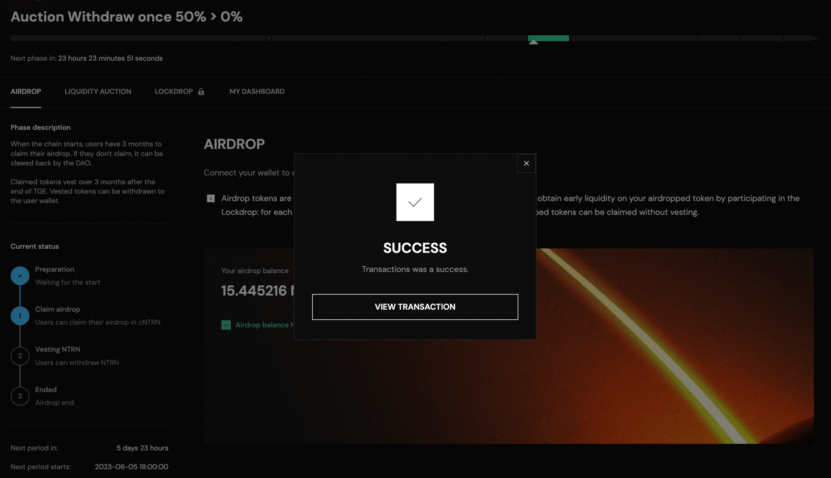The width and height of the screenshot is (831, 478).
Task: Click the green active phase progress segment
Action: pos(549,38)
